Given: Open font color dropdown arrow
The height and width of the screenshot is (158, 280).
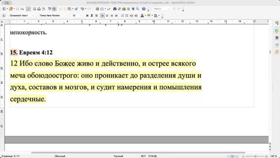Looking at the screenshot, I should (145, 16).
